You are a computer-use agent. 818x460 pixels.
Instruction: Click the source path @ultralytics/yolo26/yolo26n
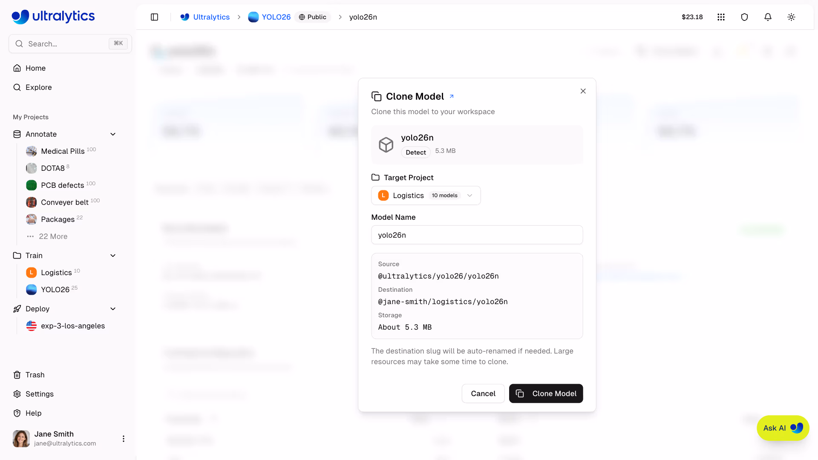tap(438, 276)
